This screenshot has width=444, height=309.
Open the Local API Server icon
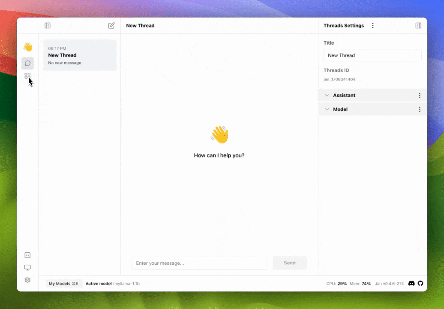[x=27, y=255]
